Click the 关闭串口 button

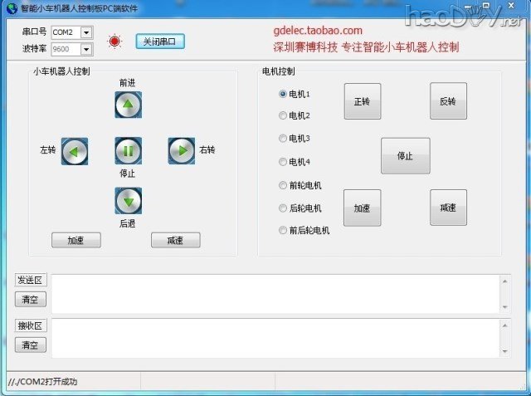tap(159, 41)
